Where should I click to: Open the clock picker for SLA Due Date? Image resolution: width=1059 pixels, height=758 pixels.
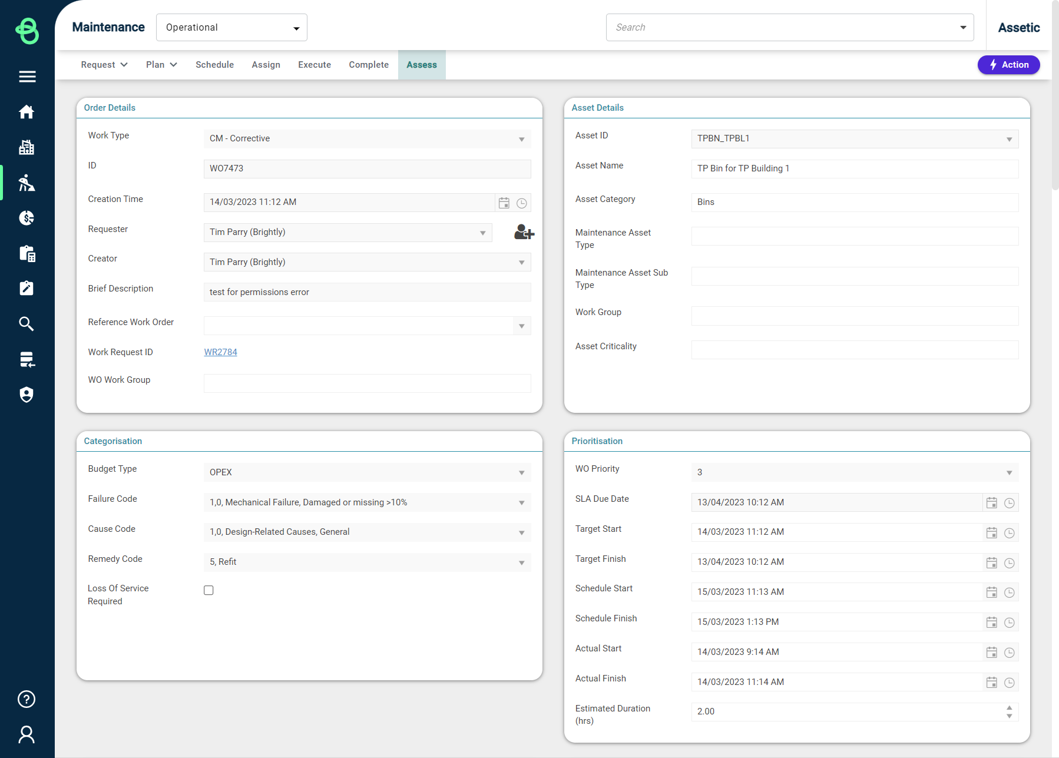1009,503
